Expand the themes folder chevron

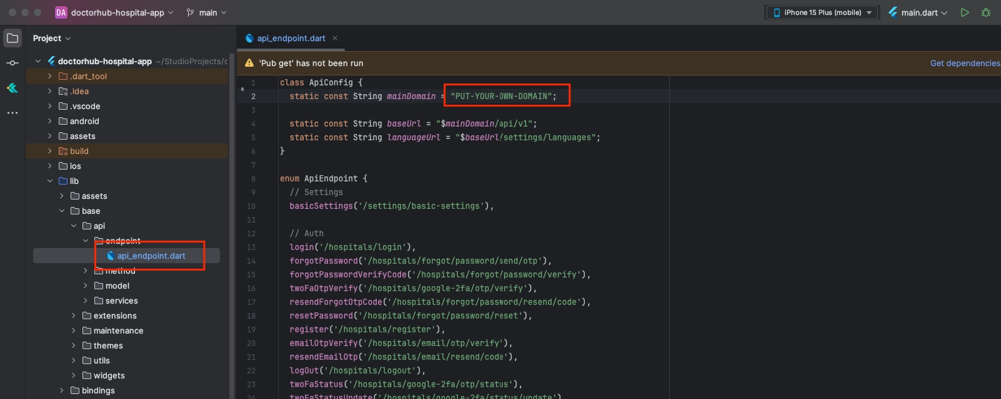(74, 345)
